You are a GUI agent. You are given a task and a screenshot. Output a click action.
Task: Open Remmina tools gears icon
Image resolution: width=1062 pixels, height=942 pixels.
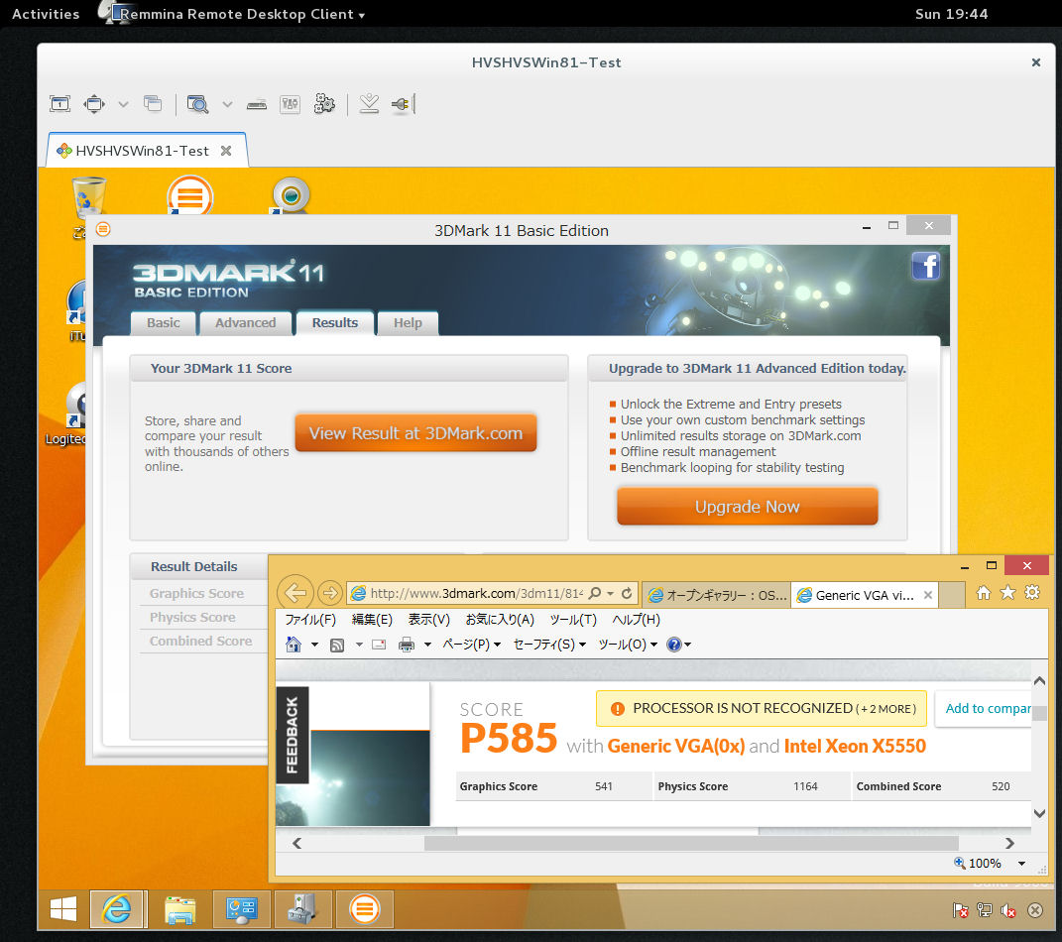(324, 103)
